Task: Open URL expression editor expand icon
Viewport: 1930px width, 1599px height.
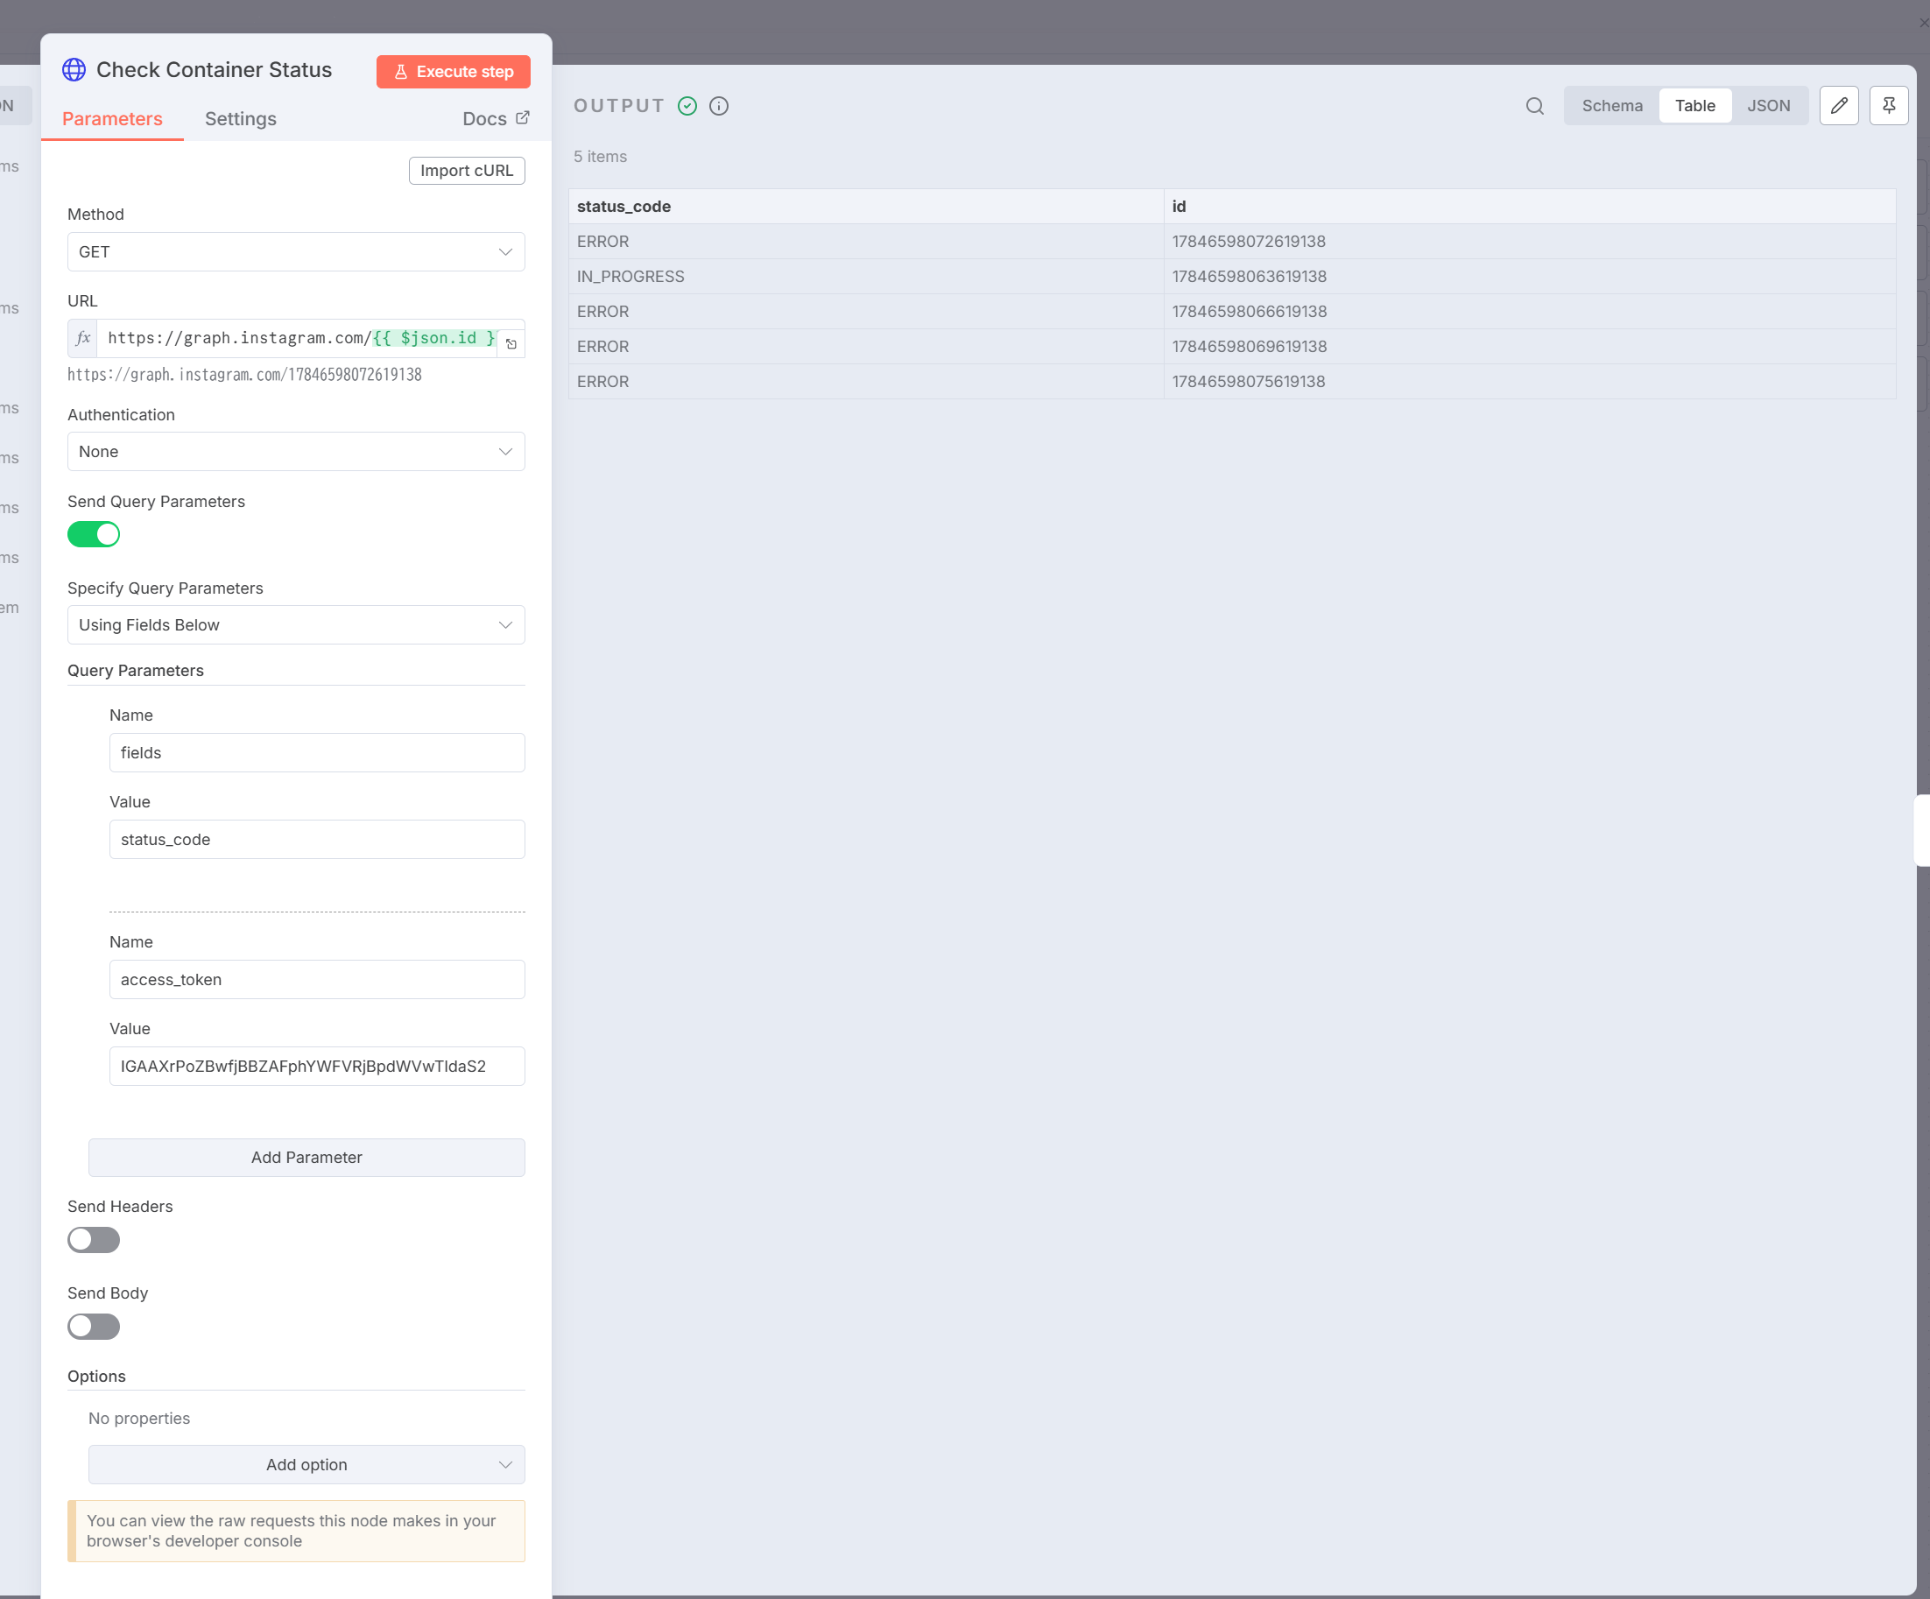Action: (511, 343)
